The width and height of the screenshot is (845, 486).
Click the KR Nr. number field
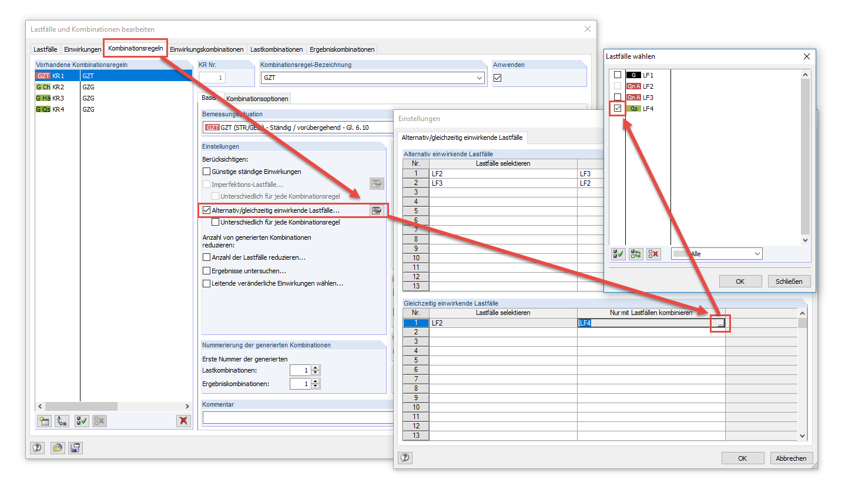tap(212, 78)
